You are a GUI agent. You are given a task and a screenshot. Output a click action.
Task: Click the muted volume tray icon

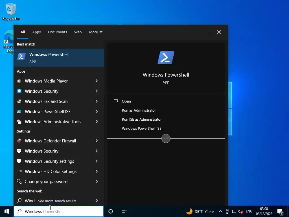(240, 211)
